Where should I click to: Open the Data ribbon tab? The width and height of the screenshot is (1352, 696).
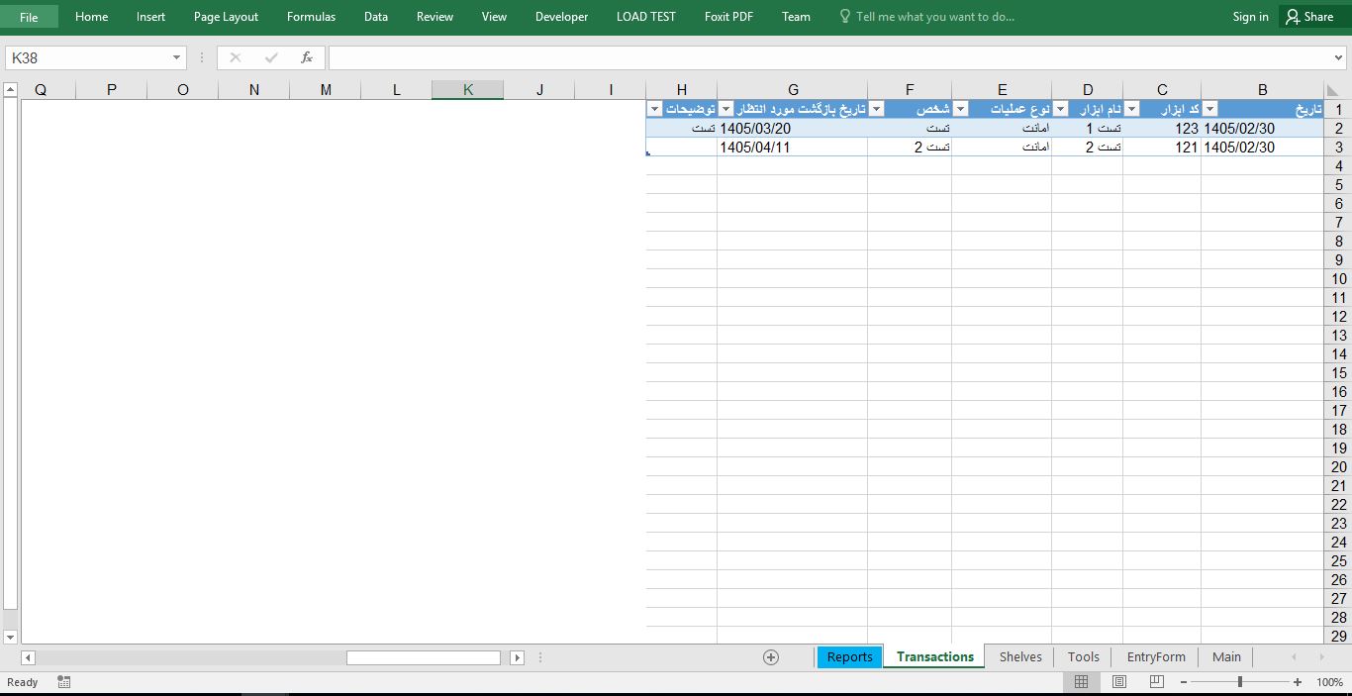(x=375, y=17)
